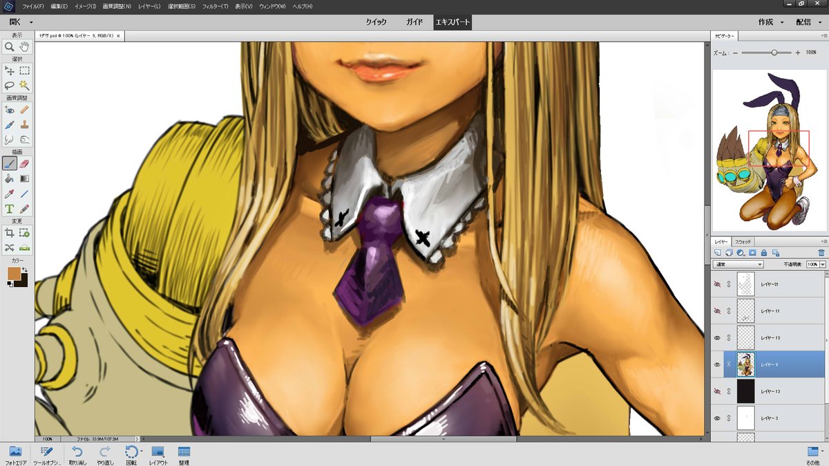Viewport: 829px width, 466px height.
Task: Select the Hand pan tool
Action: click(25, 47)
